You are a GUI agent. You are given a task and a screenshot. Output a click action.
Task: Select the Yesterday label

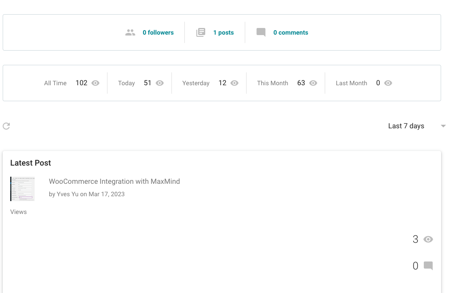click(196, 83)
